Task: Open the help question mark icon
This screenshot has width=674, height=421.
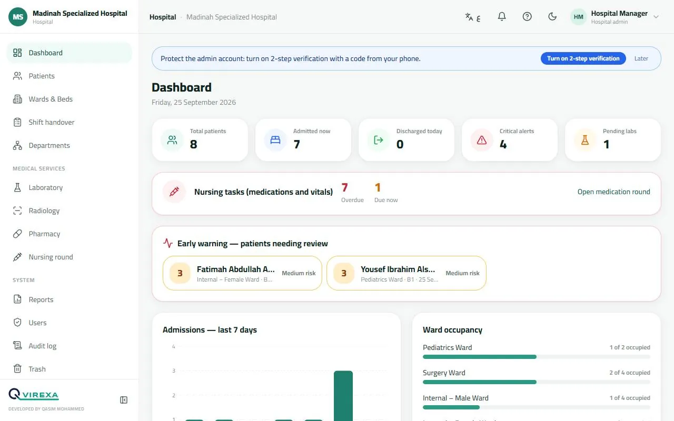Action: [x=527, y=17]
